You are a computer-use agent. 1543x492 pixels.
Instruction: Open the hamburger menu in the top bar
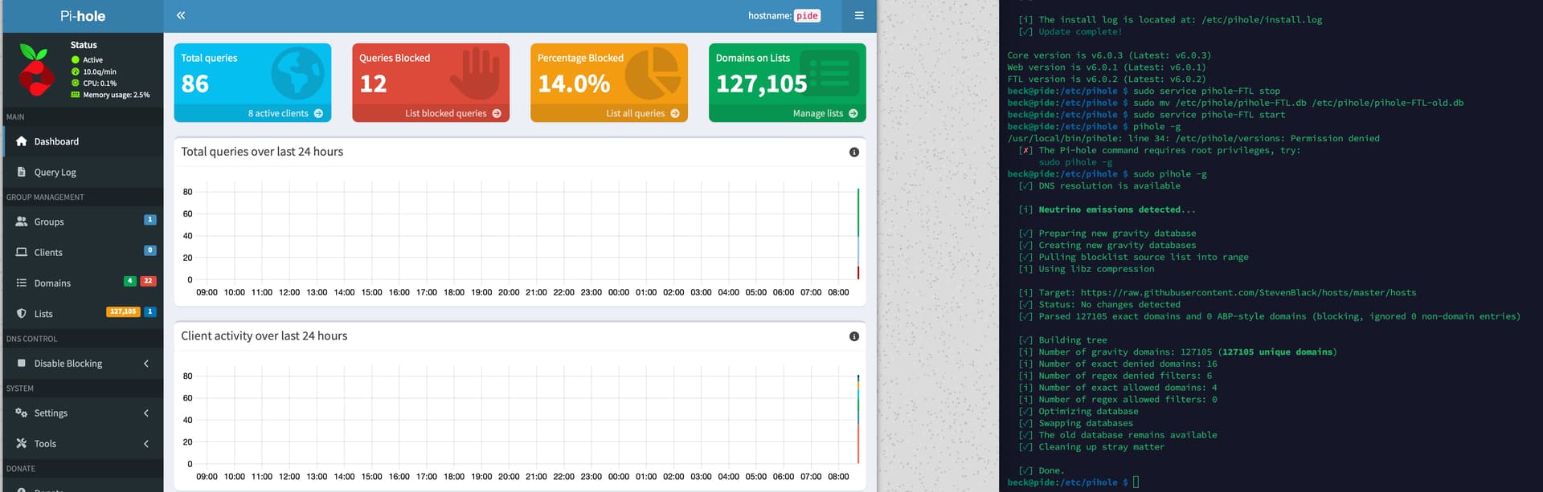point(859,15)
